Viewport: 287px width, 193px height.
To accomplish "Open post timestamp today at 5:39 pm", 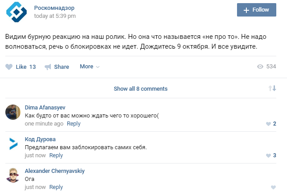I will pyautogui.click(x=55, y=16).
